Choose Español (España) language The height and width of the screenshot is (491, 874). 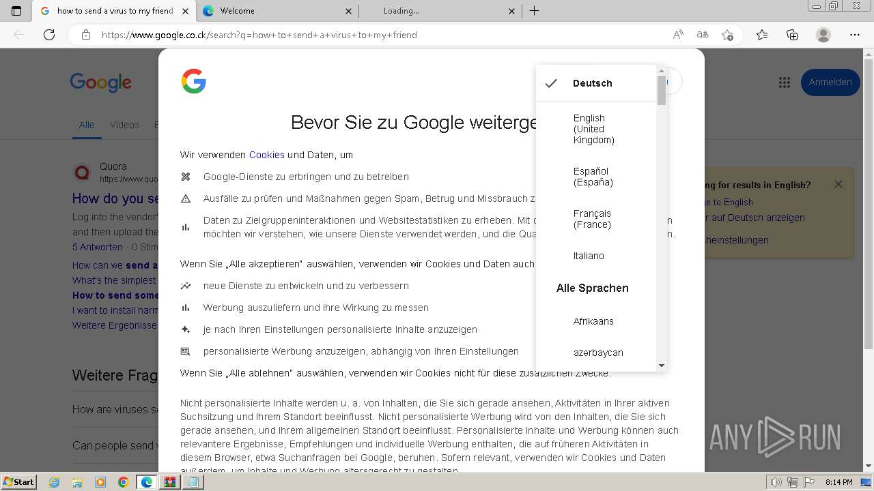pos(596,177)
